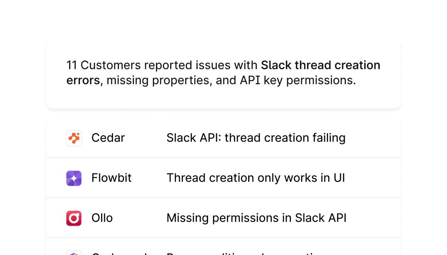Click the red Ollo logo icon

74,218
